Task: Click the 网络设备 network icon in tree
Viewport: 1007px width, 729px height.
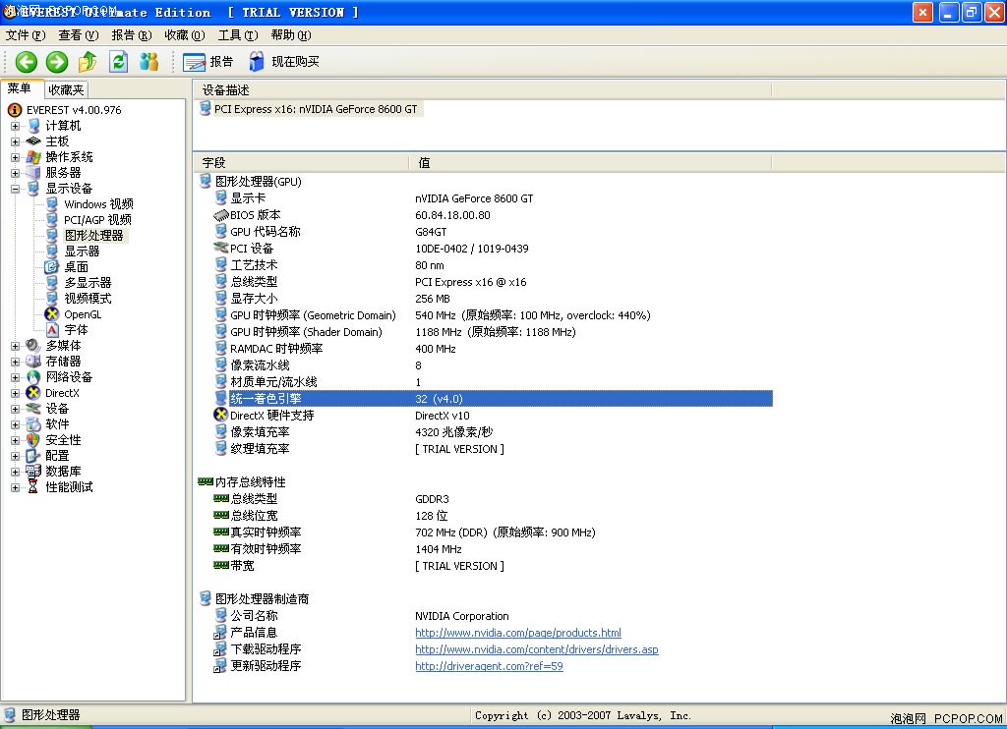Action: (x=34, y=377)
